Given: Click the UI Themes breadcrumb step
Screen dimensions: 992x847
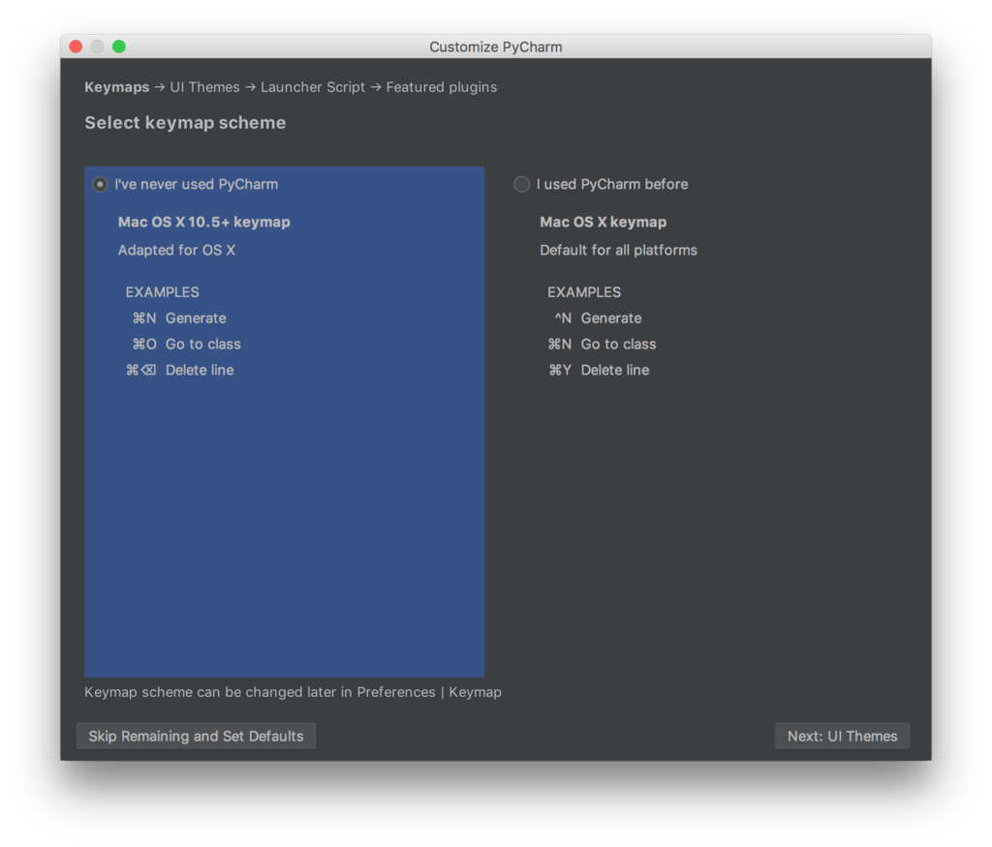Looking at the screenshot, I should pos(205,87).
